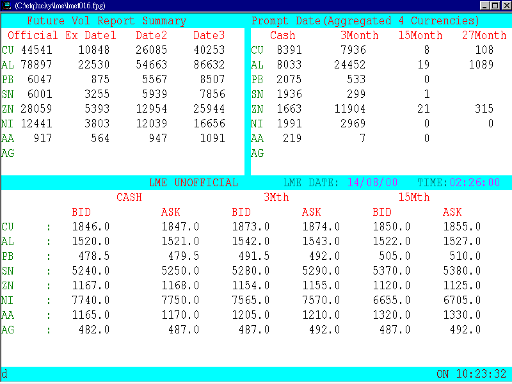This screenshot has width=512, height=384.
Task: Select the AL row in the Prompt Date panel
Action: click(x=257, y=65)
